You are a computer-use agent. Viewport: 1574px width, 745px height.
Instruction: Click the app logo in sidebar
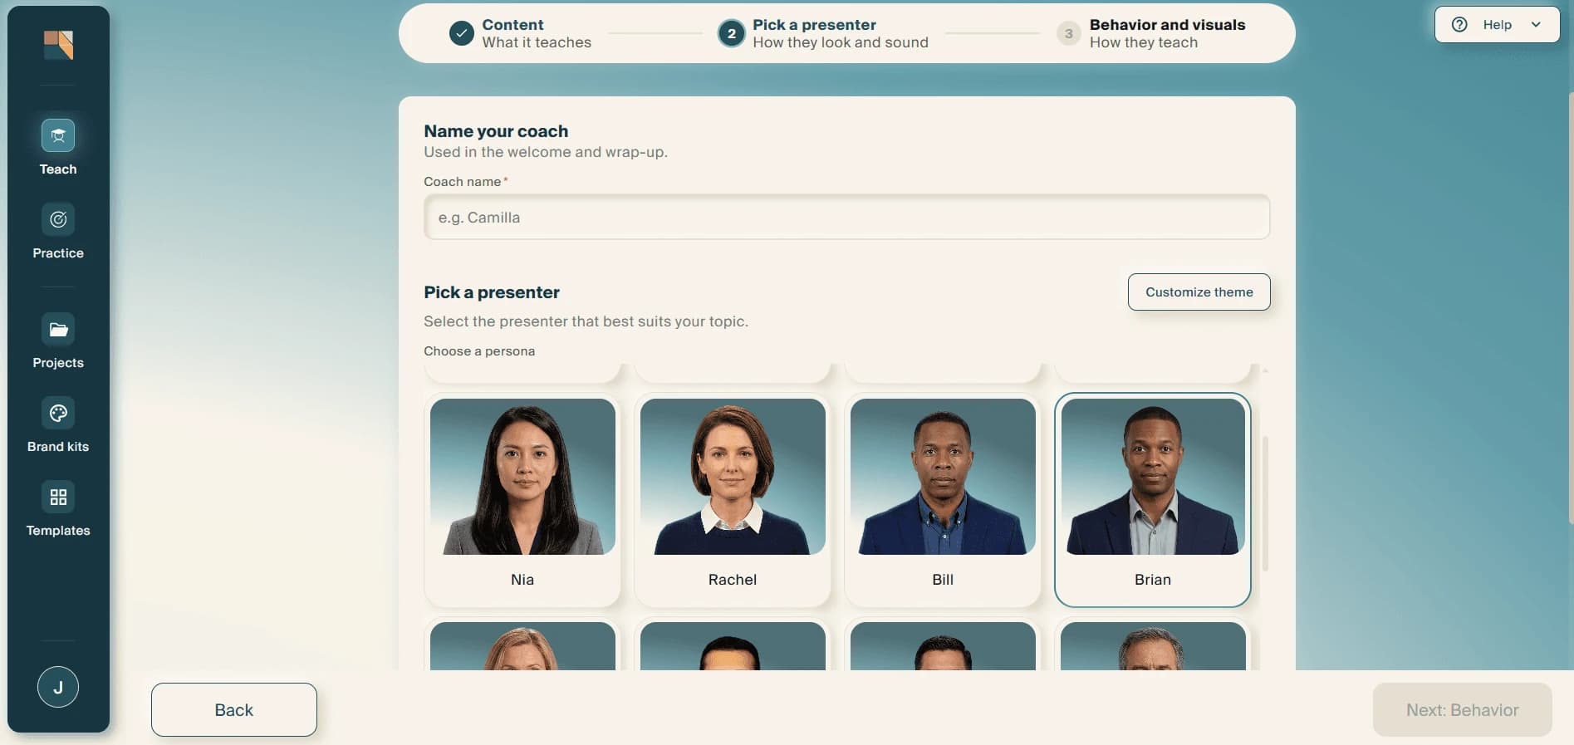coord(58,45)
